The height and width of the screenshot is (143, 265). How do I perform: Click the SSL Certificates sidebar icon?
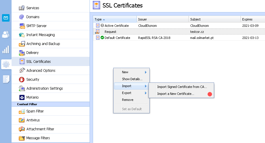coord(22,61)
